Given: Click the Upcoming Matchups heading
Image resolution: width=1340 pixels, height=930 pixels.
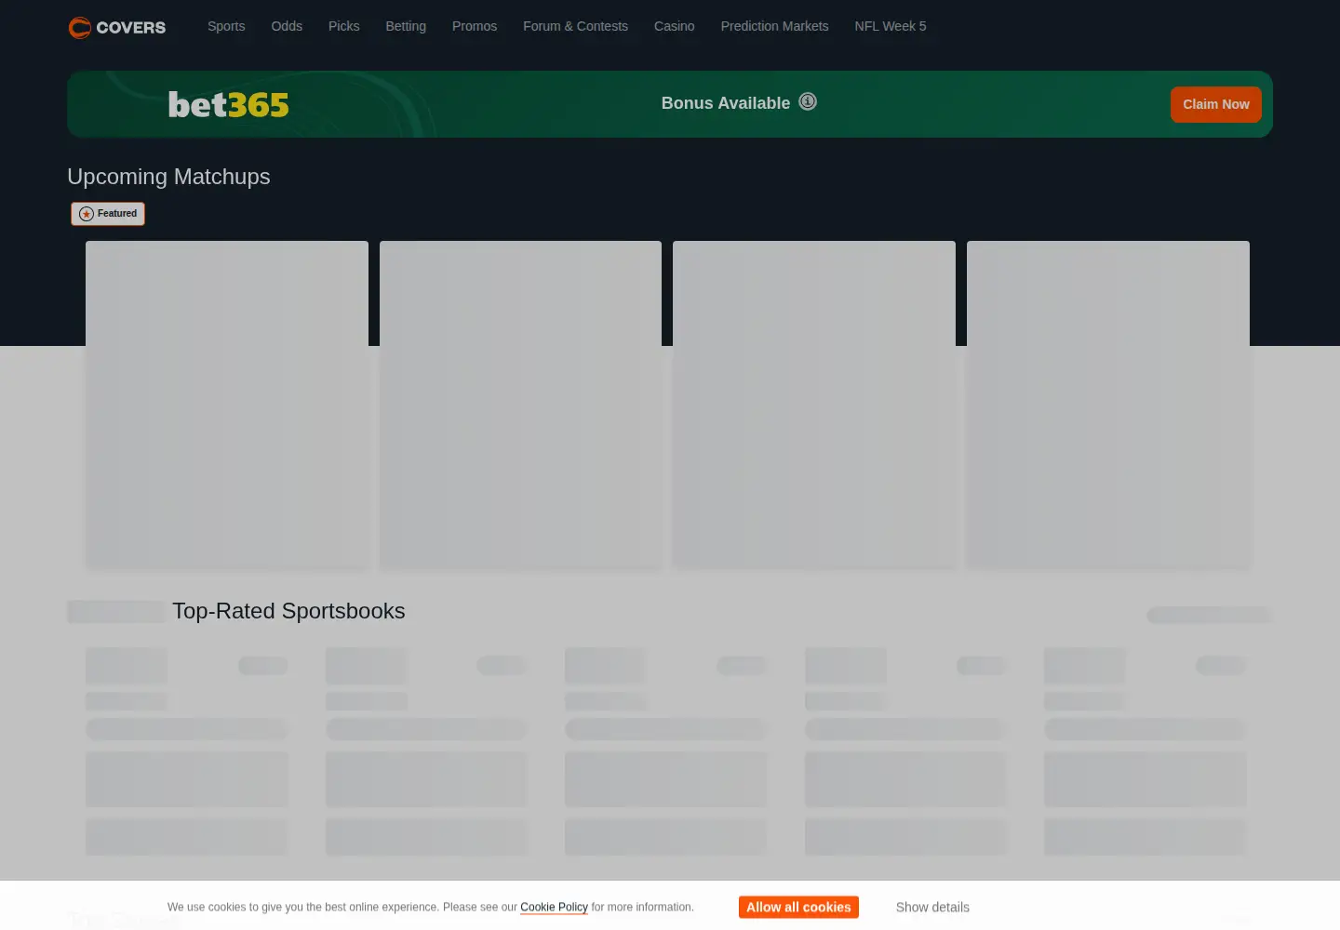Looking at the screenshot, I should (x=168, y=177).
